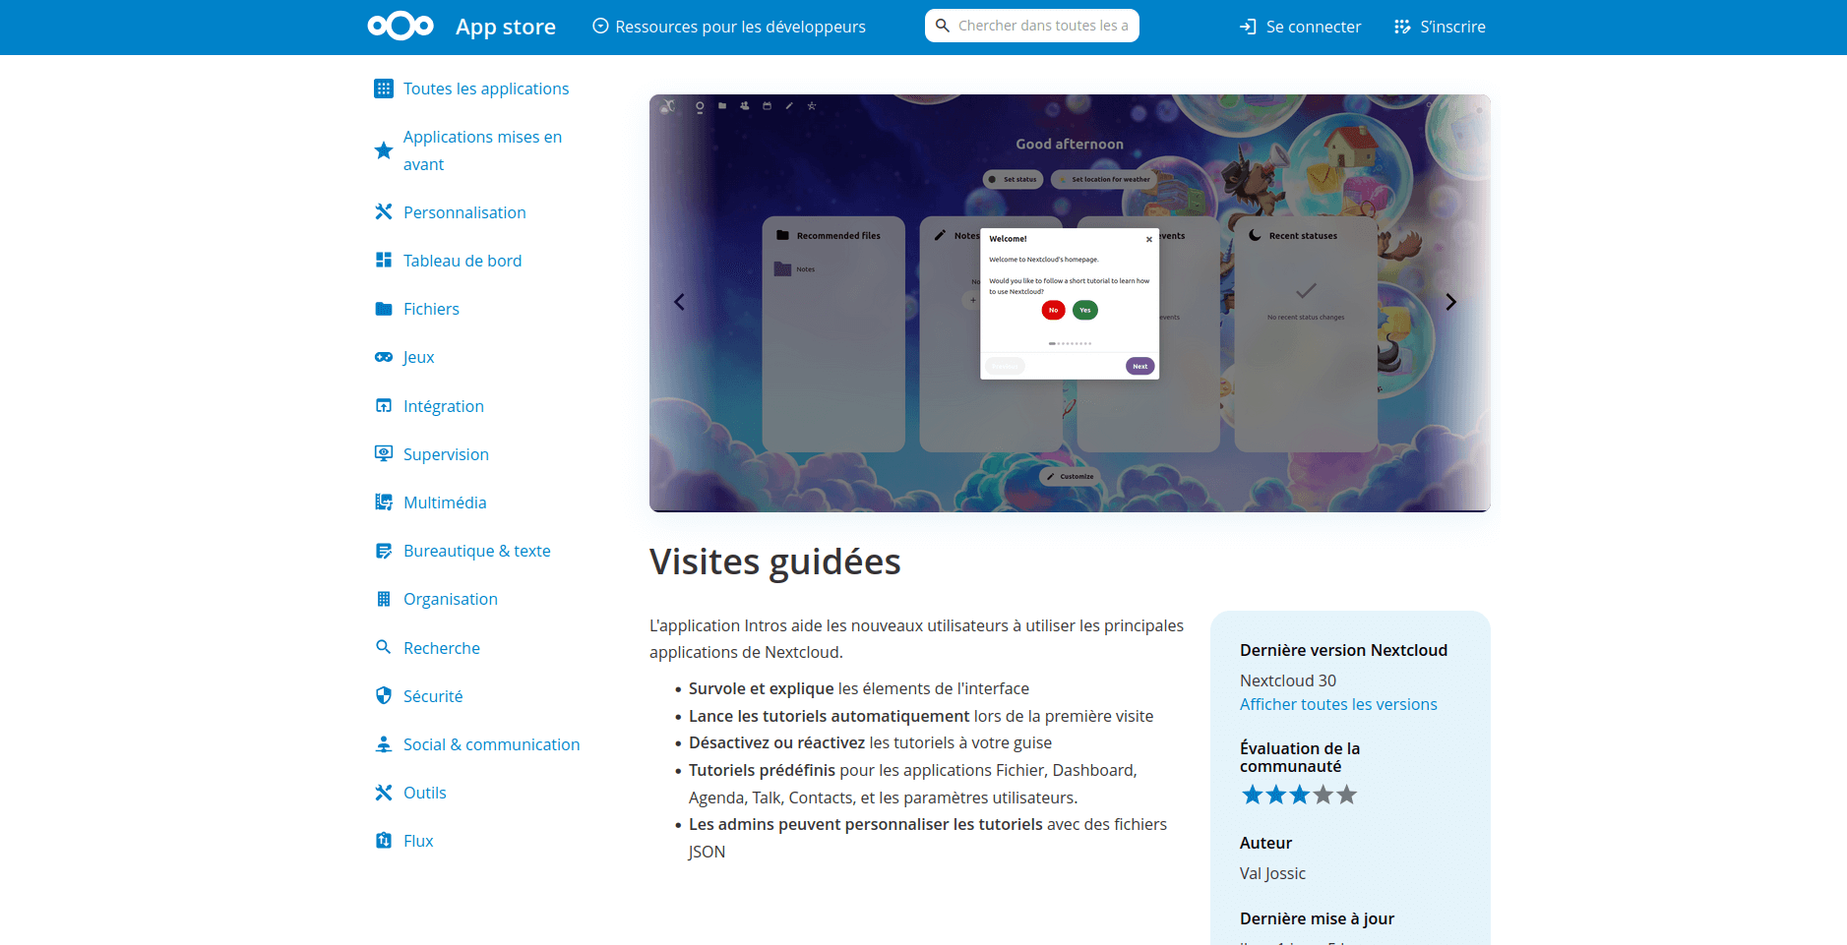Click the Nextcloud logo in header
1847x945 pixels.
(x=400, y=27)
